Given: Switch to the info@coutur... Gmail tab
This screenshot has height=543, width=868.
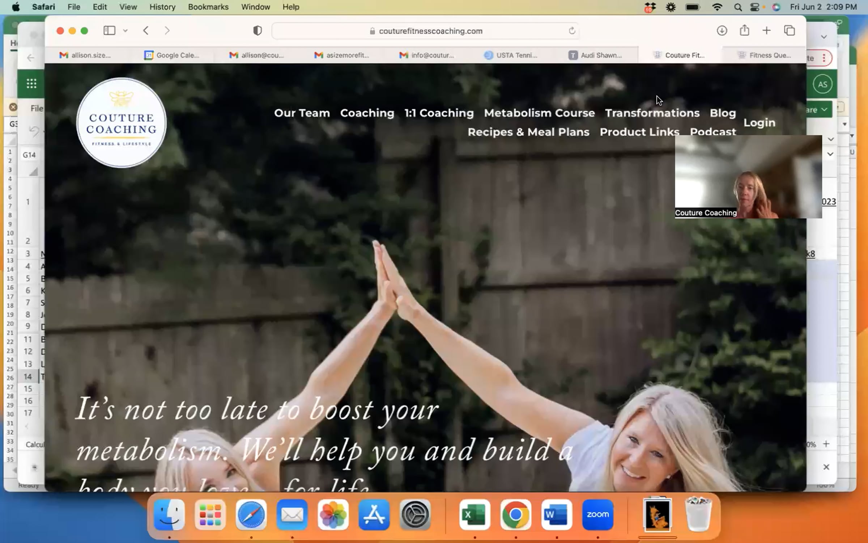Looking at the screenshot, I should coord(426,55).
